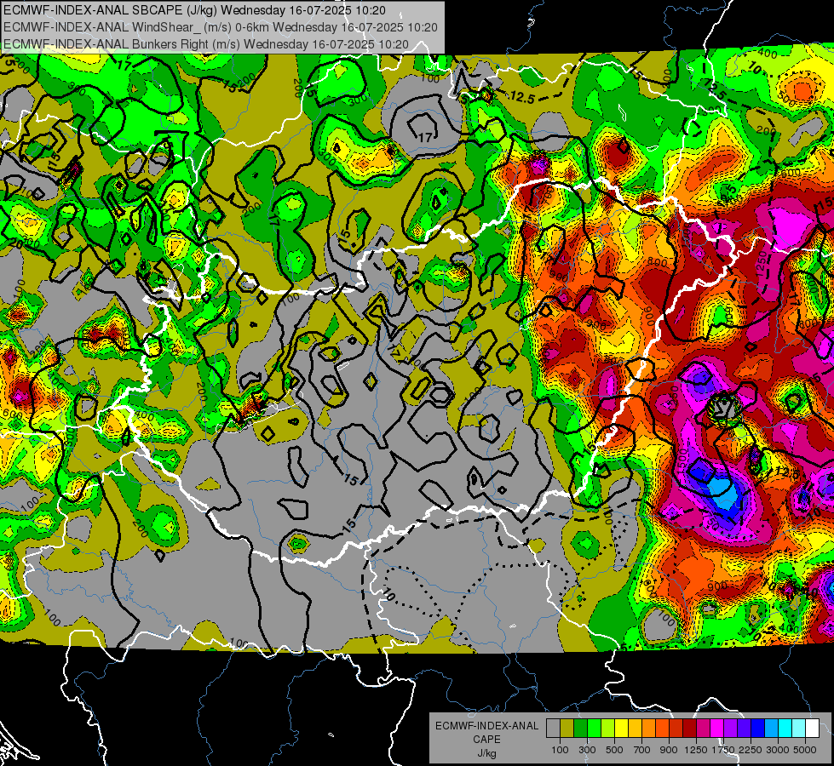Click the dark green legend swatch
The height and width of the screenshot is (766, 834).
click(580, 729)
